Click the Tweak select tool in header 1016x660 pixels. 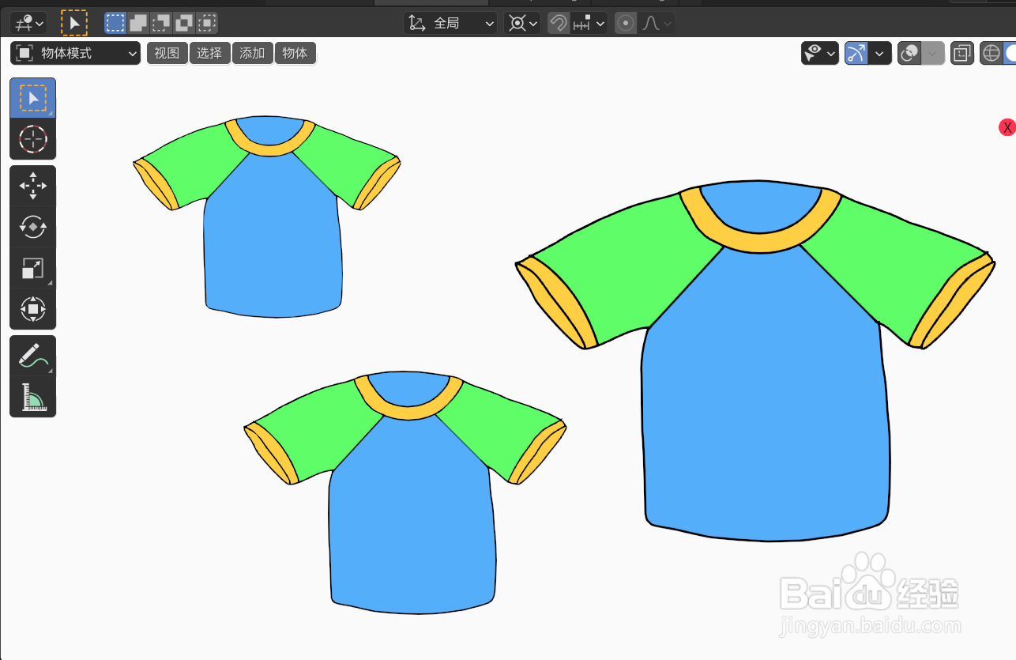[x=74, y=23]
